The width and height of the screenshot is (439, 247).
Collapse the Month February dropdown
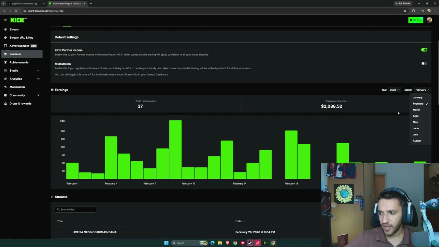(x=422, y=90)
